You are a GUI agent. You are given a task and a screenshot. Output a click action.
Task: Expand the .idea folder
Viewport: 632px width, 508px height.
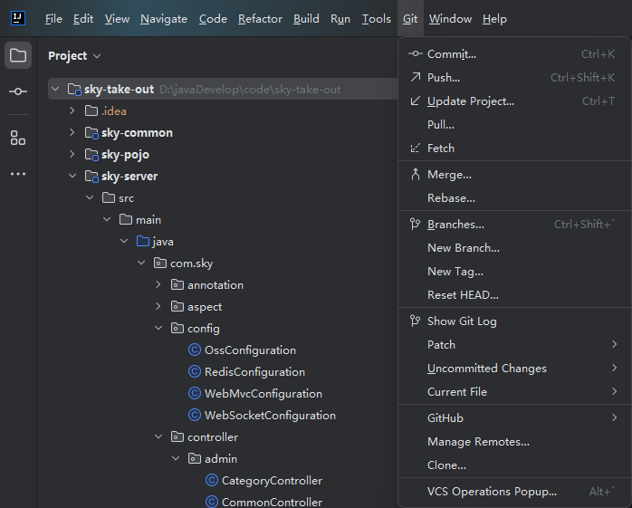72,110
